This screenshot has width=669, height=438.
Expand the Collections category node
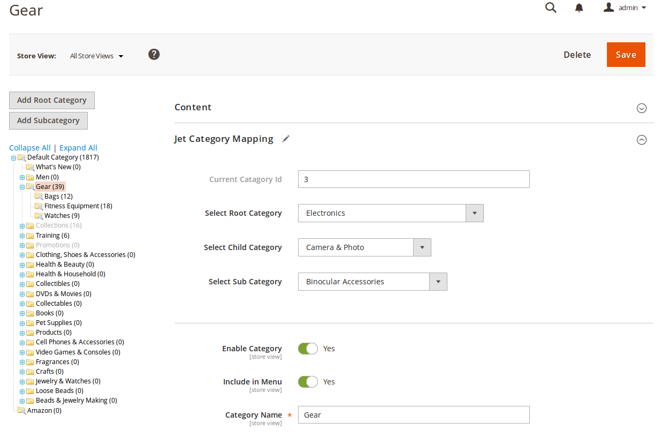pyautogui.click(x=22, y=226)
